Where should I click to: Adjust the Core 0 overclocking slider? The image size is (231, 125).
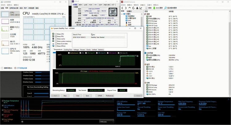(x=41, y=93)
